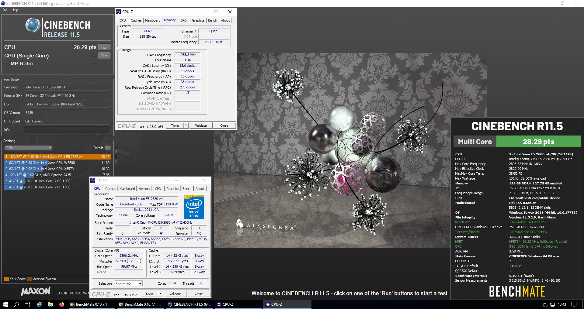The height and width of the screenshot is (309, 584).
Task: Click the network icon in system tray
Action: click(552, 304)
